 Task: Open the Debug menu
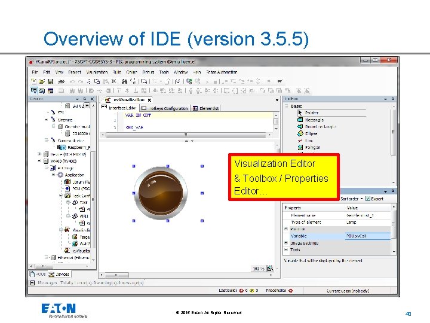[148, 72]
